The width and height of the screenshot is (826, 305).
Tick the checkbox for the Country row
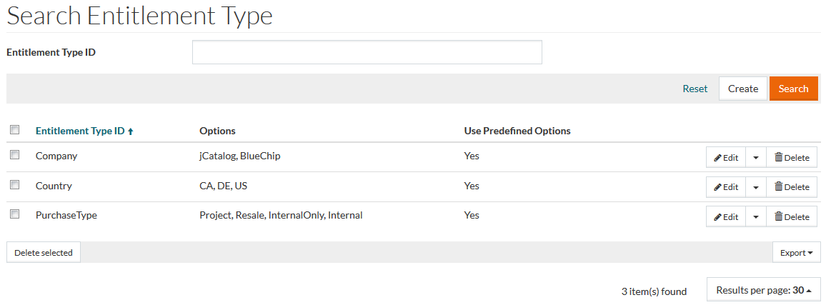tap(15, 184)
